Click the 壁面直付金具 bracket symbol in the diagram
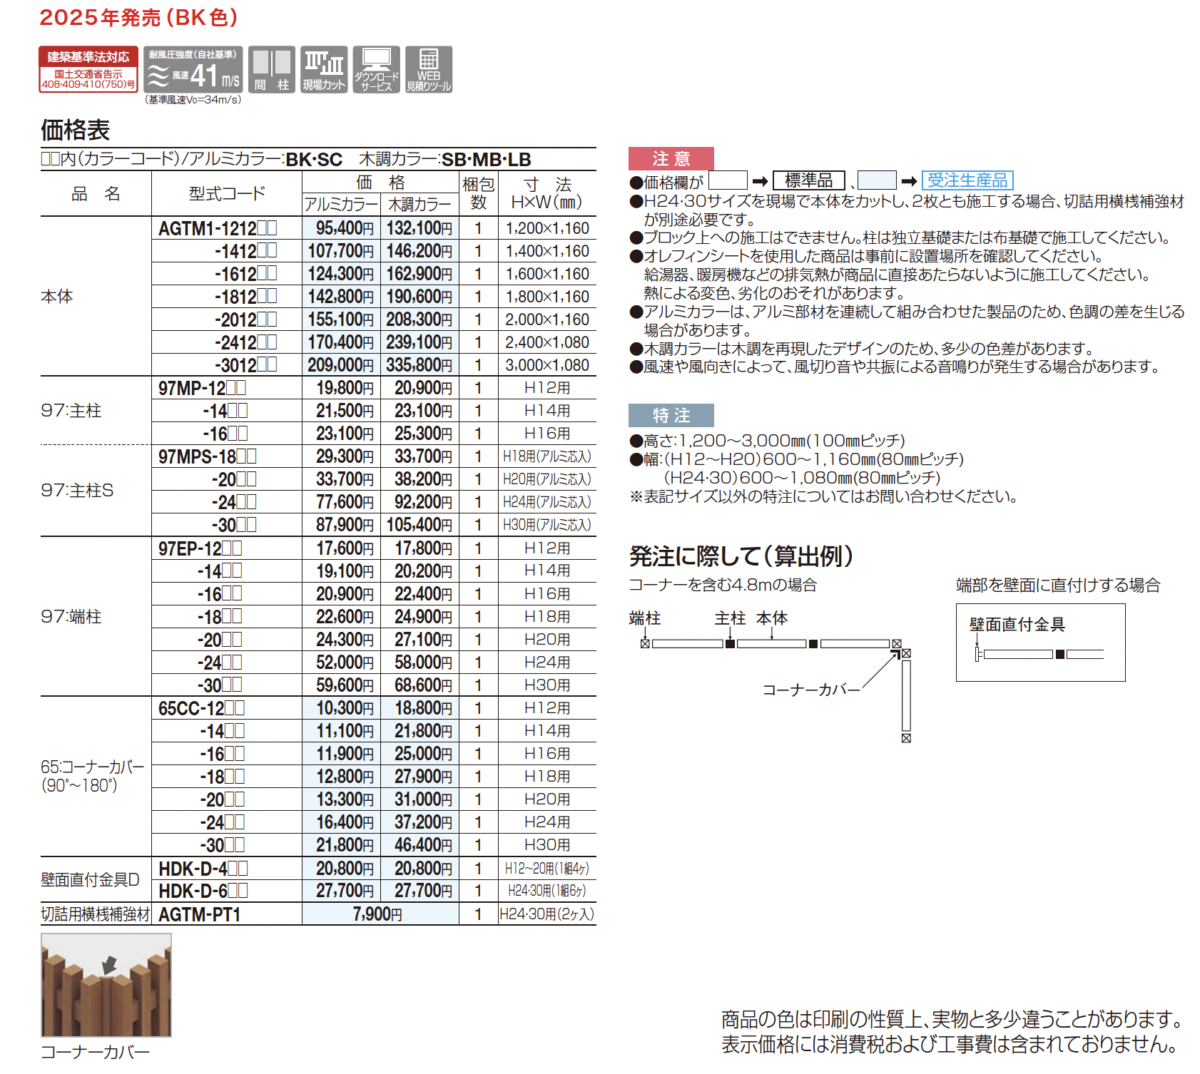1200x1074 pixels. click(979, 654)
